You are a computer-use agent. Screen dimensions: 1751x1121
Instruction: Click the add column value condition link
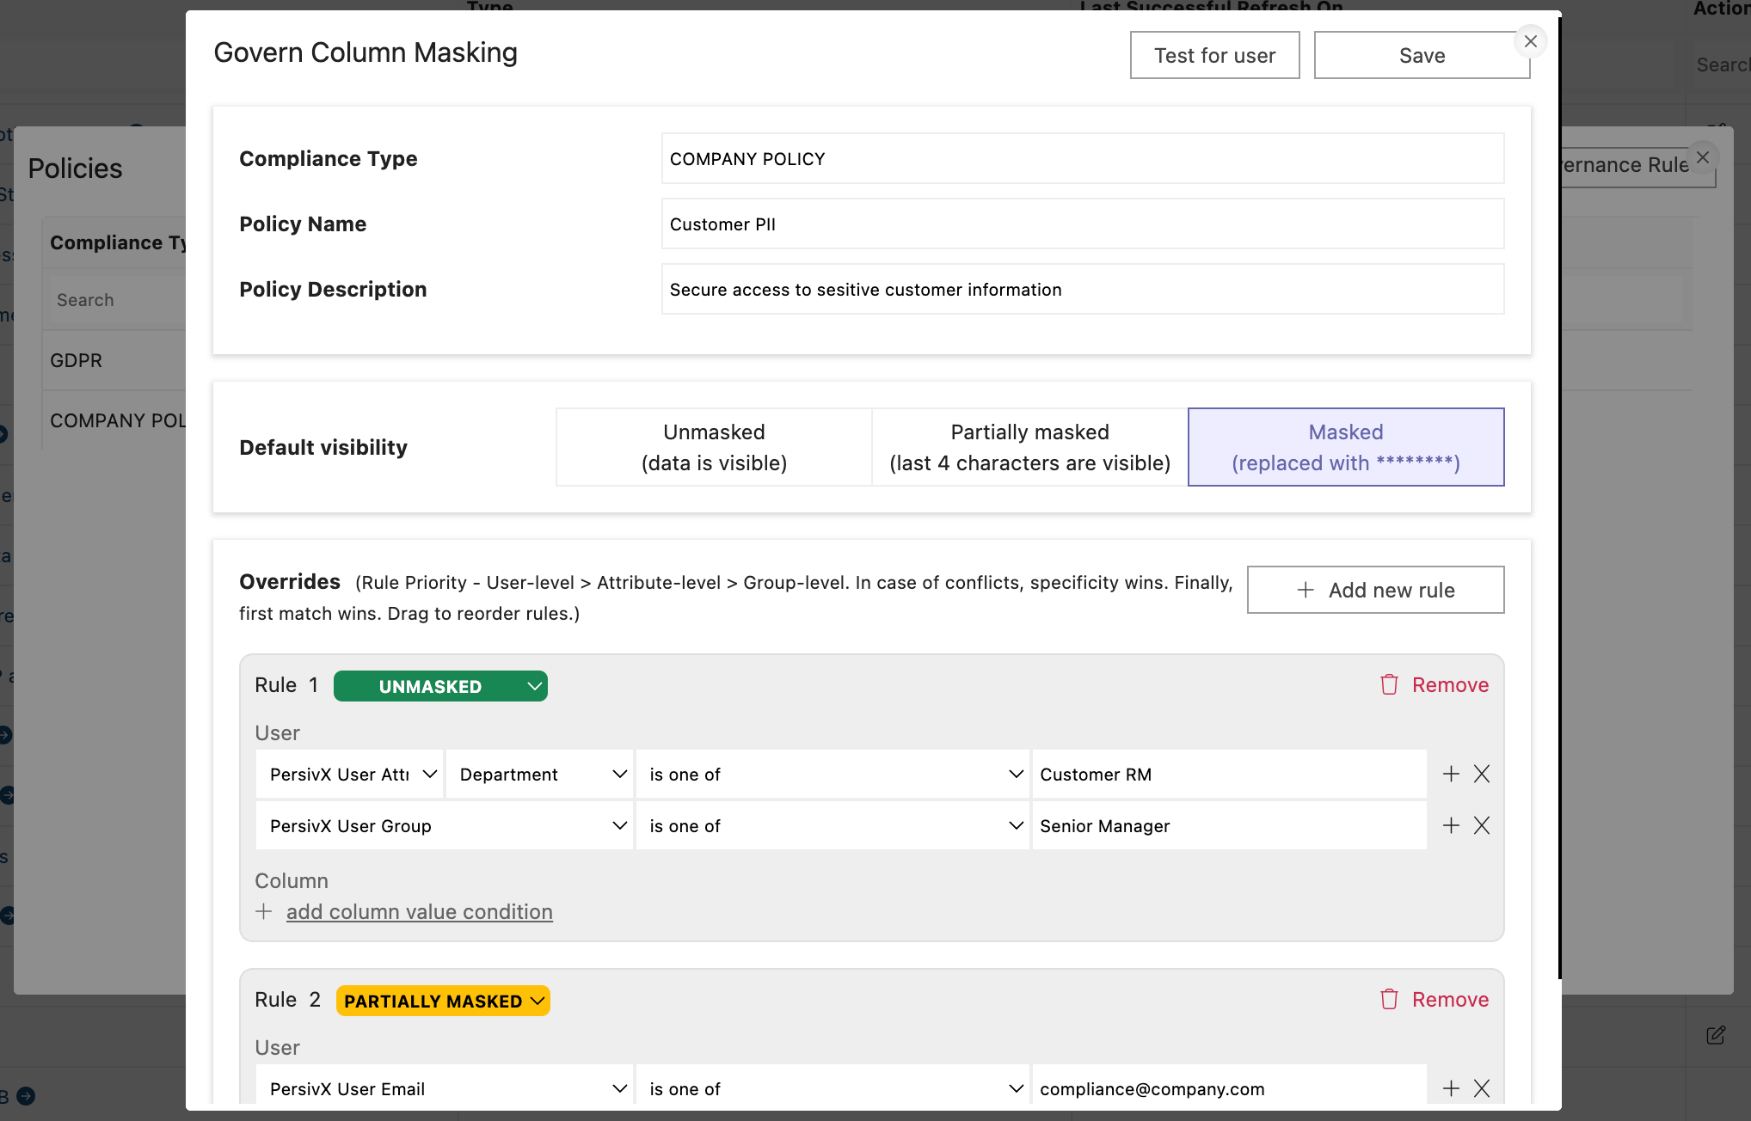[419, 911]
